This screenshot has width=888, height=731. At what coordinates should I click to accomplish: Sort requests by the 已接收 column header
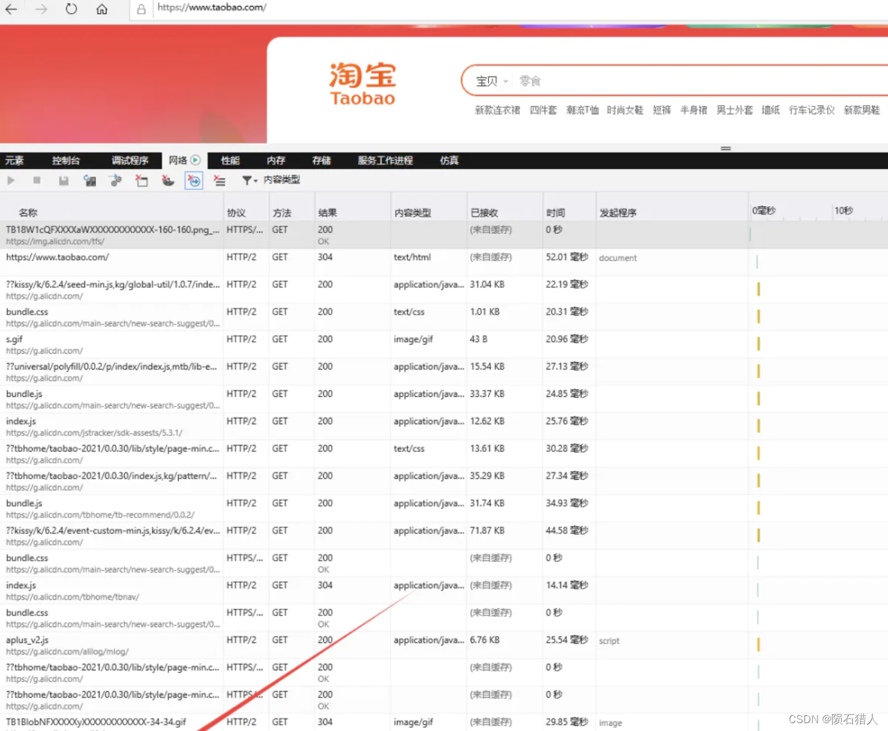[x=484, y=213]
